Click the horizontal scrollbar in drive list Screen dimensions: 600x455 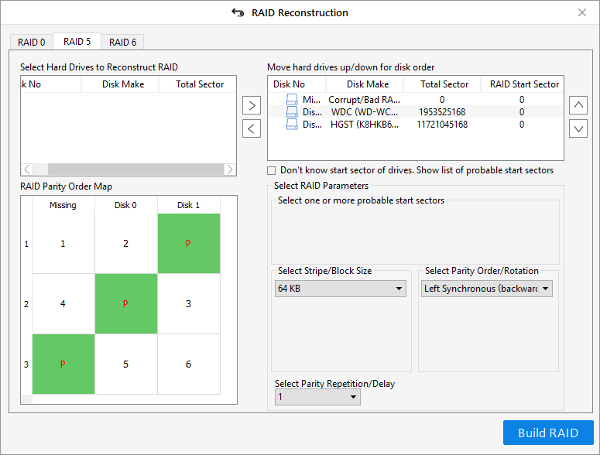[128, 169]
